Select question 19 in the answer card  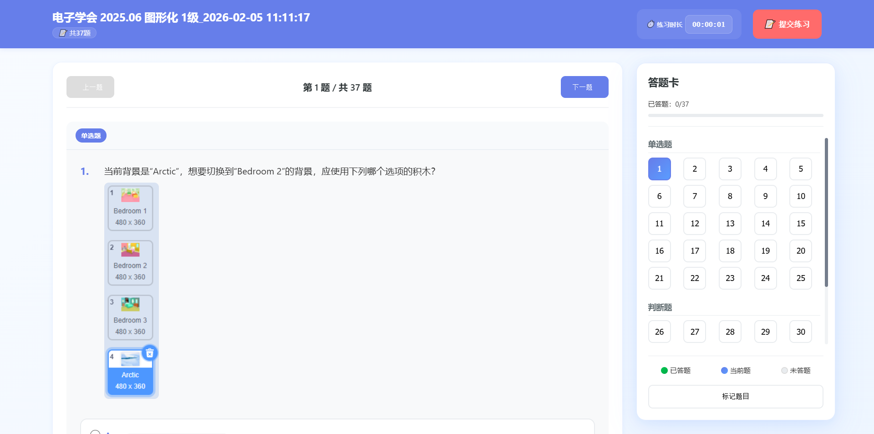pyautogui.click(x=766, y=251)
